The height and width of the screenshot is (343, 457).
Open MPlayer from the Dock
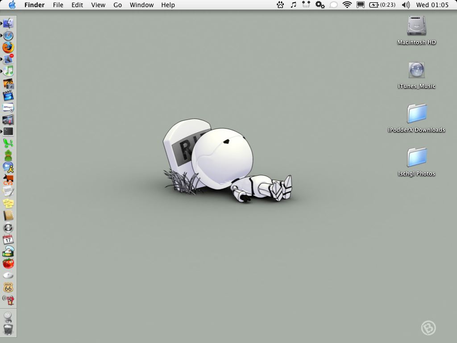(8, 107)
